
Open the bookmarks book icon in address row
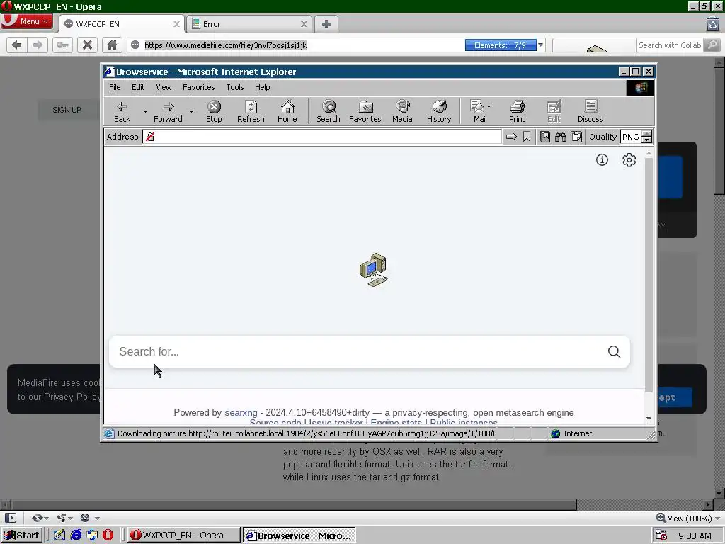pyautogui.click(x=545, y=137)
